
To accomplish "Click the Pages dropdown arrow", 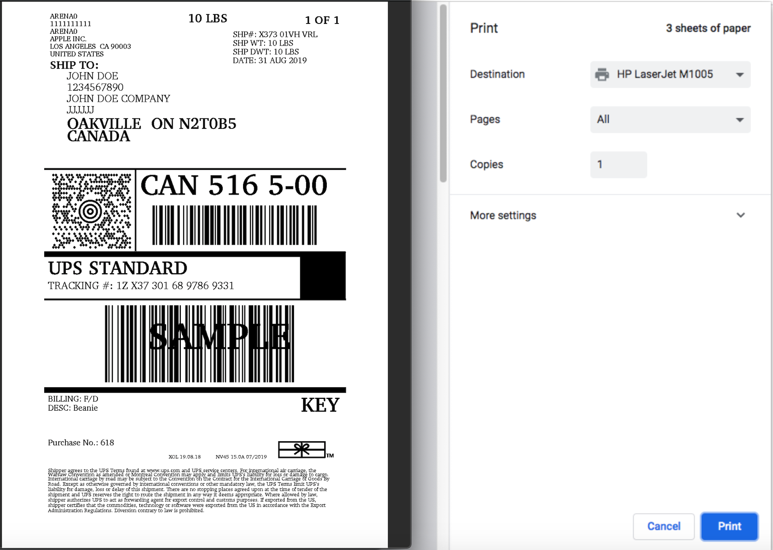I will [x=739, y=120].
